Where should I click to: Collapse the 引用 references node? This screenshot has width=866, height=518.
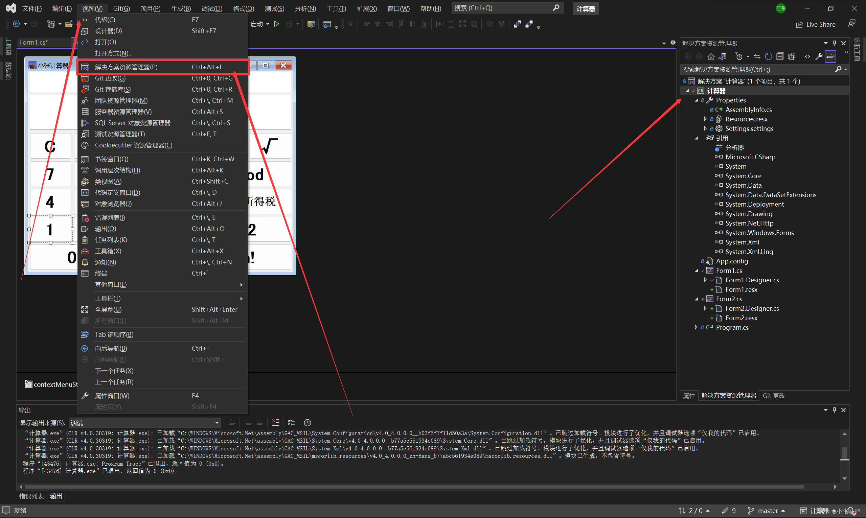click(x=696, y=138)
